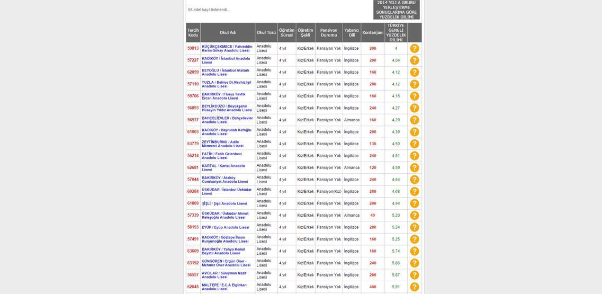Open info icon for Adile Mermerci row
Screen dimensions: 602x294
click(x=414, y=144)
